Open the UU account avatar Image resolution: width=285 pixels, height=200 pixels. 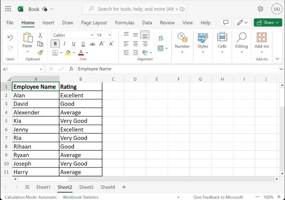[276, 9]
